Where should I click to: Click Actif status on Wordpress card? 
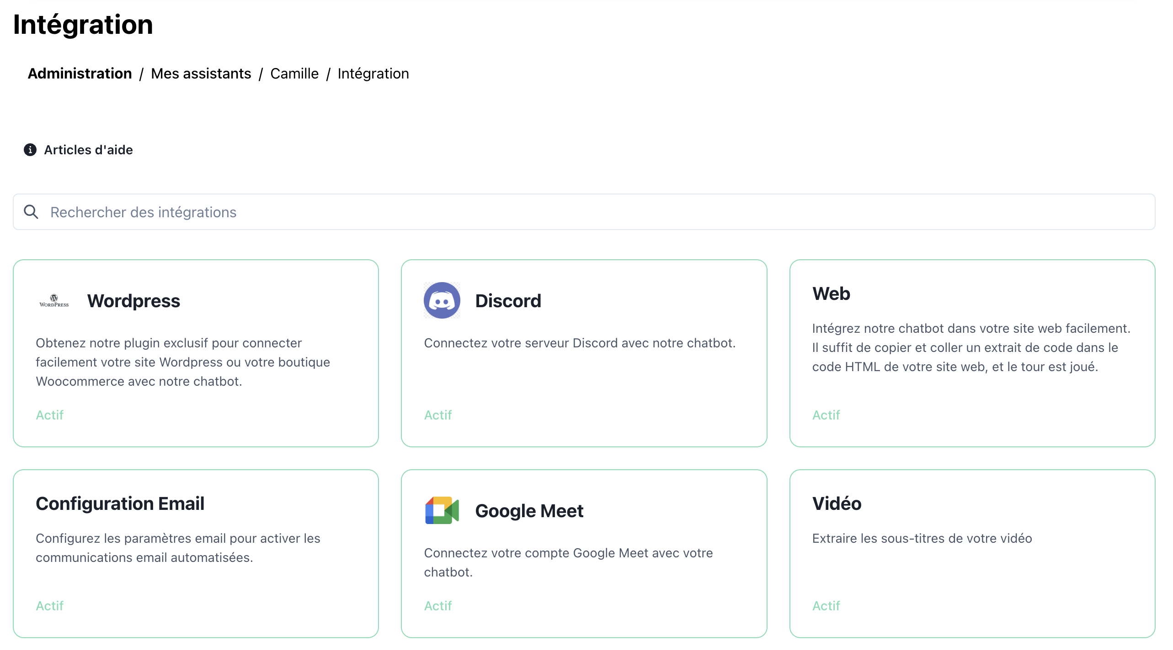tap(49, 415)
